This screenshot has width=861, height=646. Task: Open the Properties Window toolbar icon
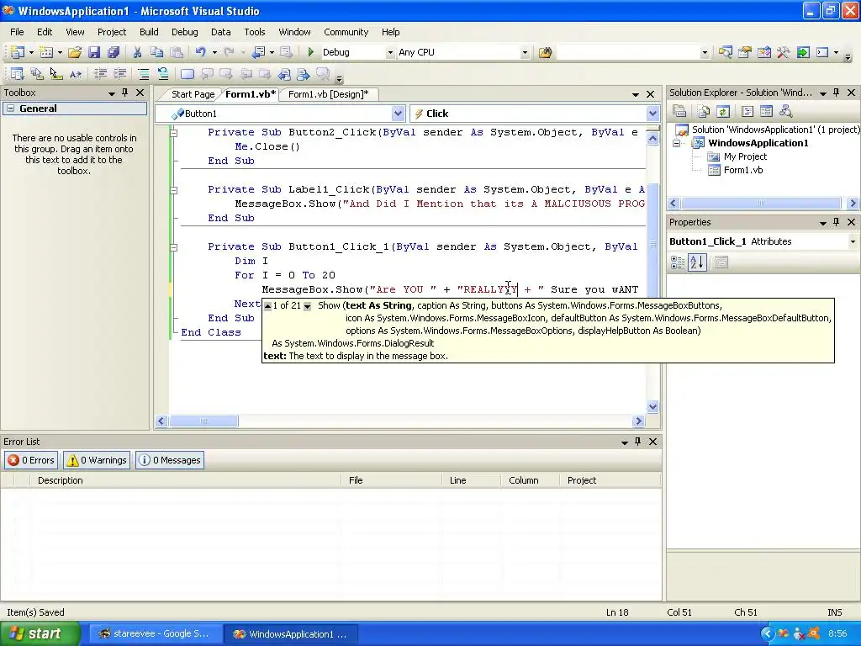coord(745,52)
